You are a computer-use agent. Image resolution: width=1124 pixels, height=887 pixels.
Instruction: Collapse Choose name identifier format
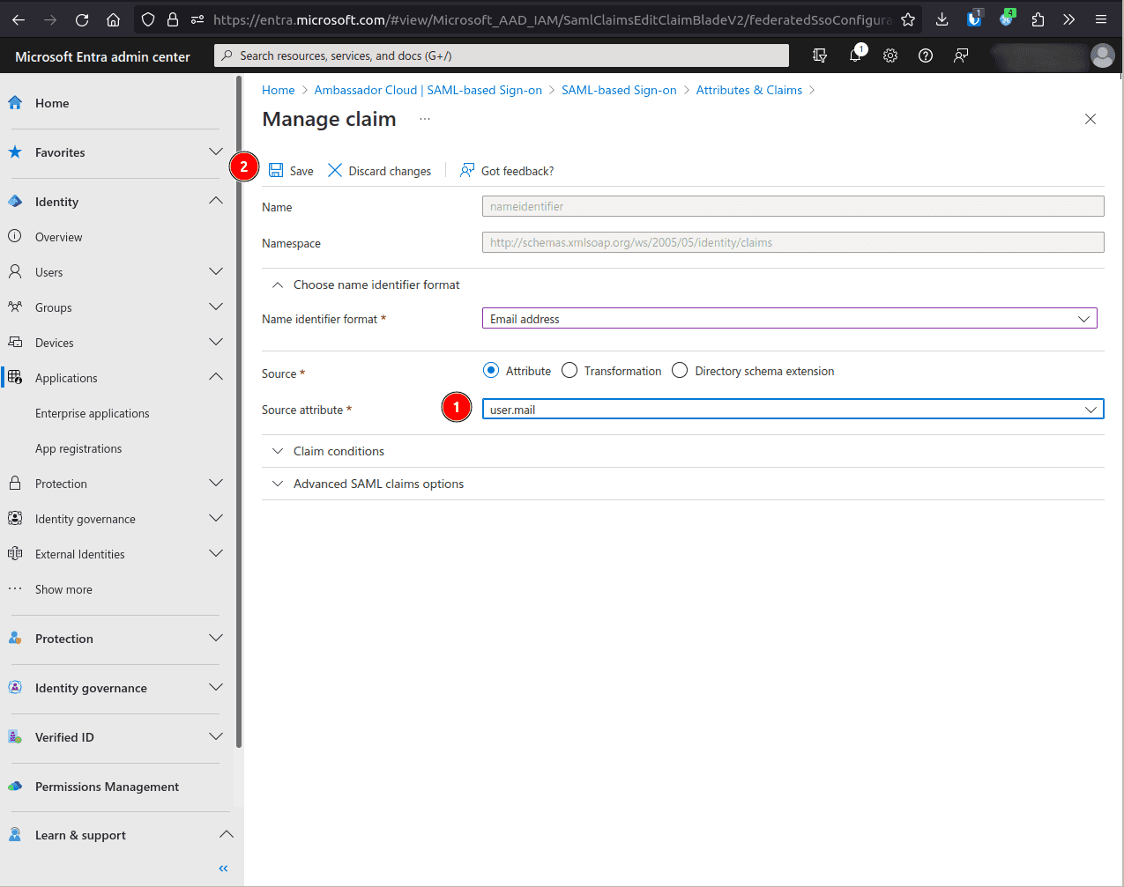pyautogui.click(x=366, y=285)
